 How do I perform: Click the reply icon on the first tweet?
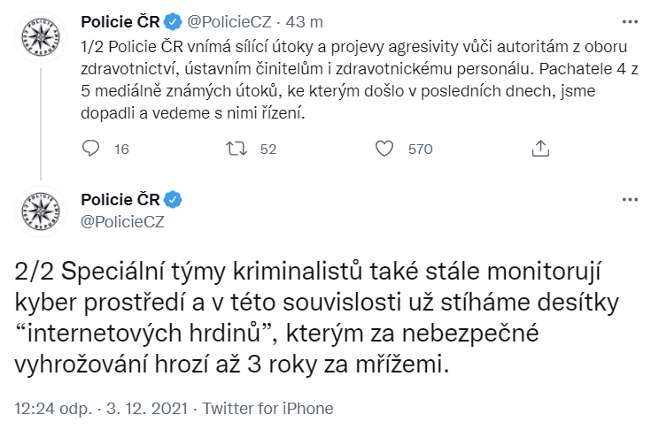pyautogui.click(x=89, y=150)
